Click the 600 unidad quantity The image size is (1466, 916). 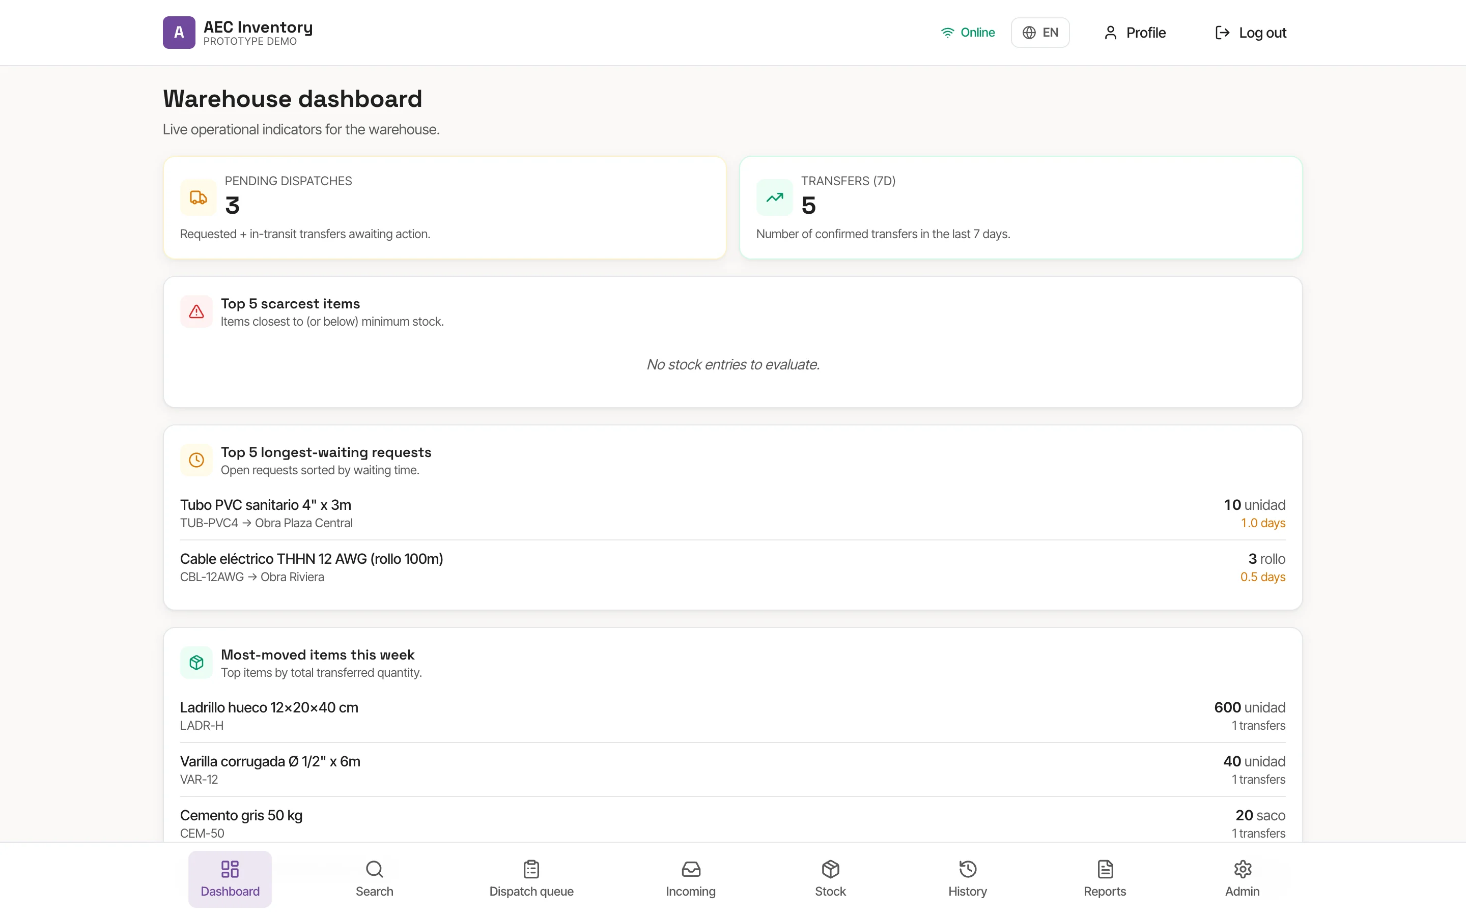coord(1250,707)
